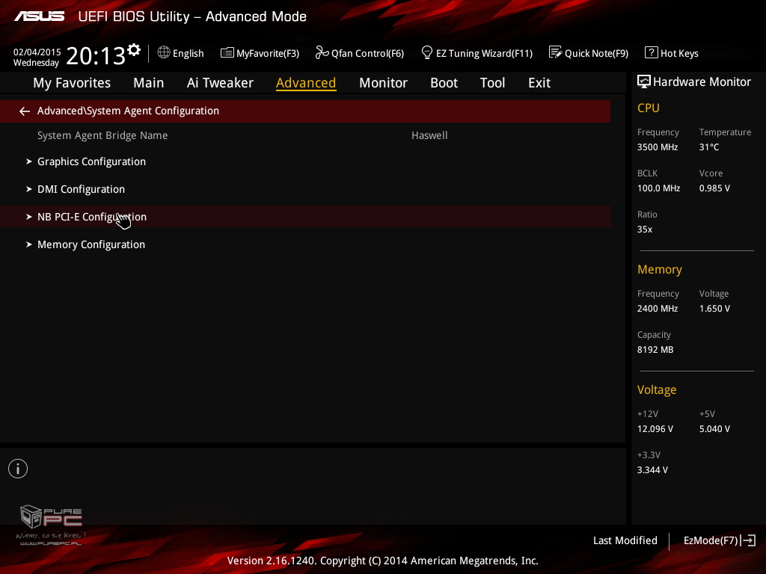Image resolution: width=766 pixels, height=574 pixels.
Task: Click +5V reading 5.040 V
Action: coord(714,428)
